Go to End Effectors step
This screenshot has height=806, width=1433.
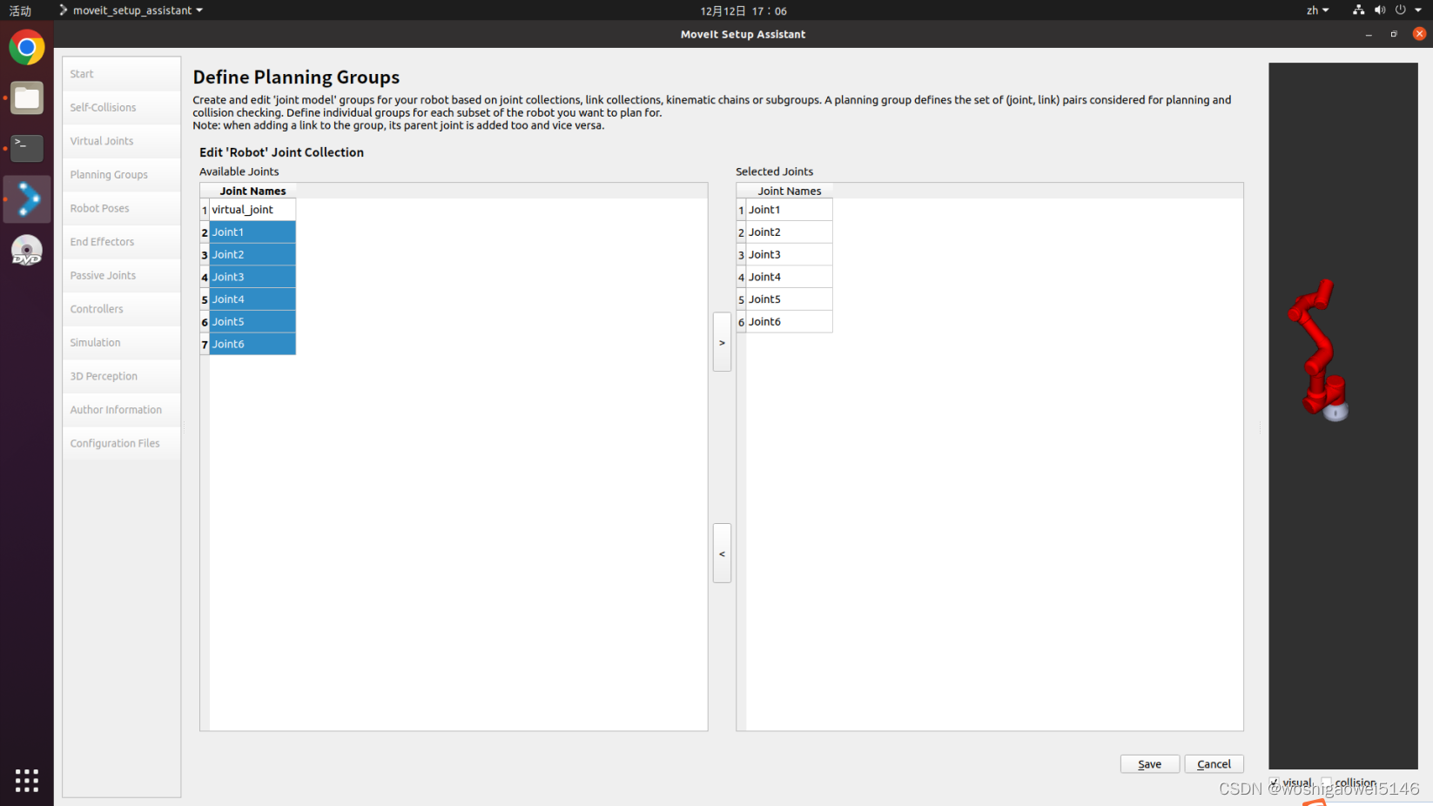[x=122, y=242]
